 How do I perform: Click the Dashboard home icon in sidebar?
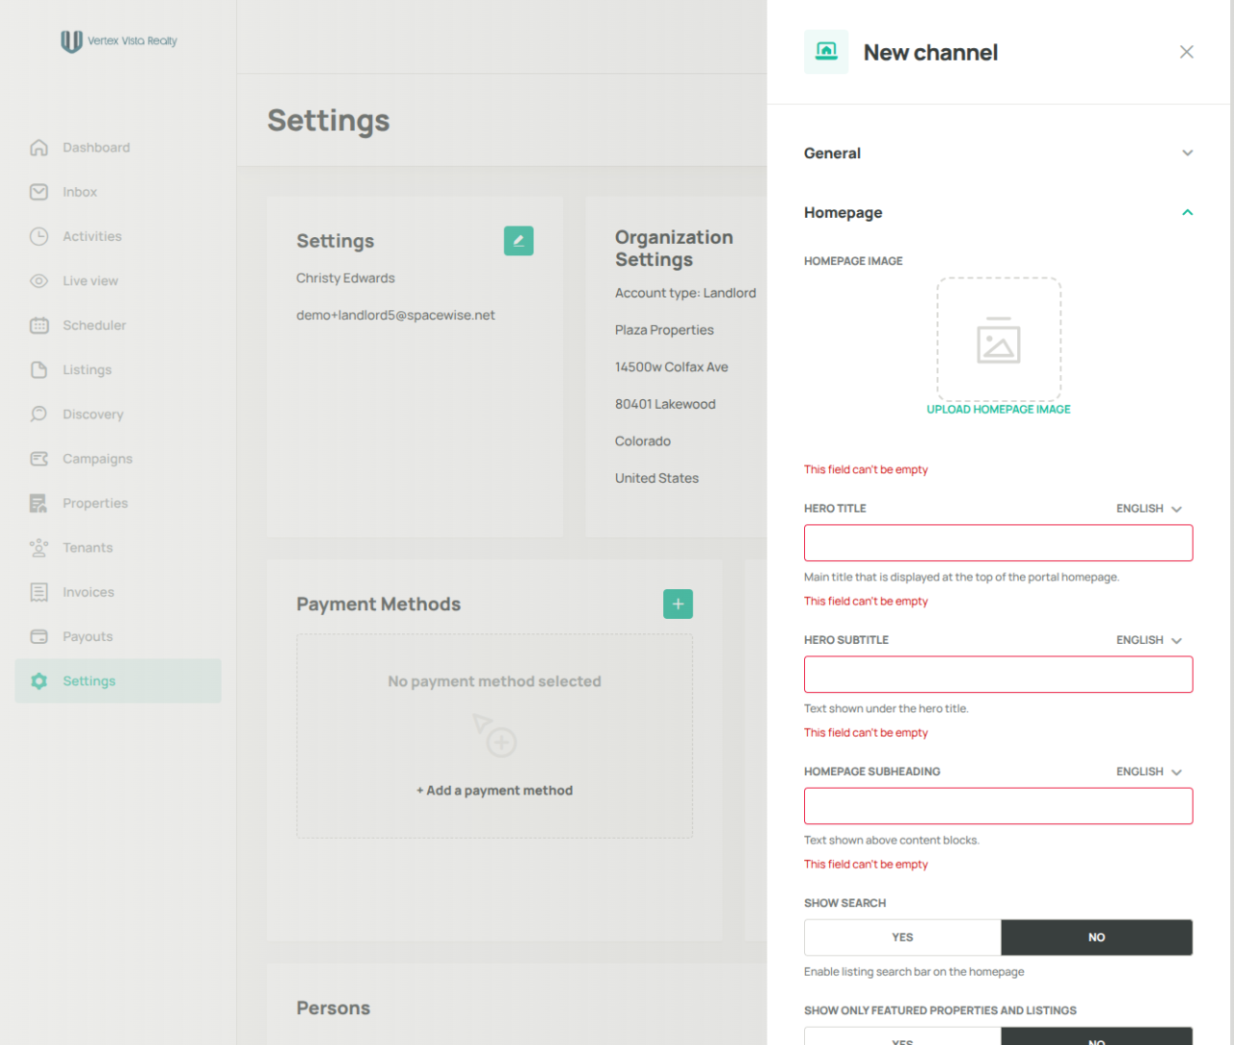click(39, 147)
